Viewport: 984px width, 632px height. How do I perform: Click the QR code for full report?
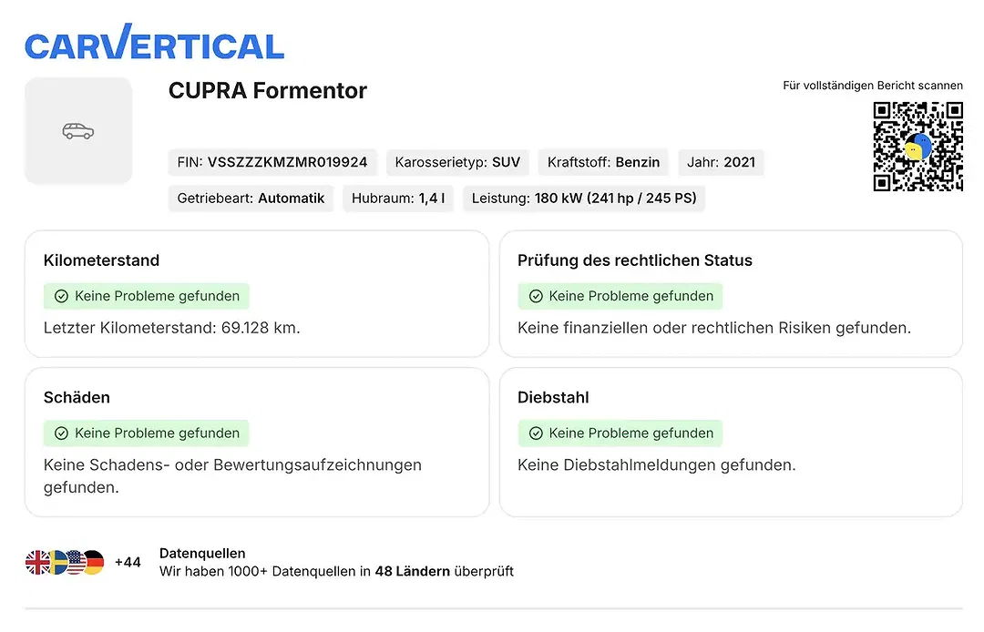[x=917, y=146]
